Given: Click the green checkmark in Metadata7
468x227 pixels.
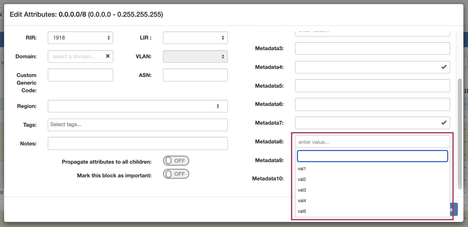Looking at the screenshot, I should click(x=444, y=123).
